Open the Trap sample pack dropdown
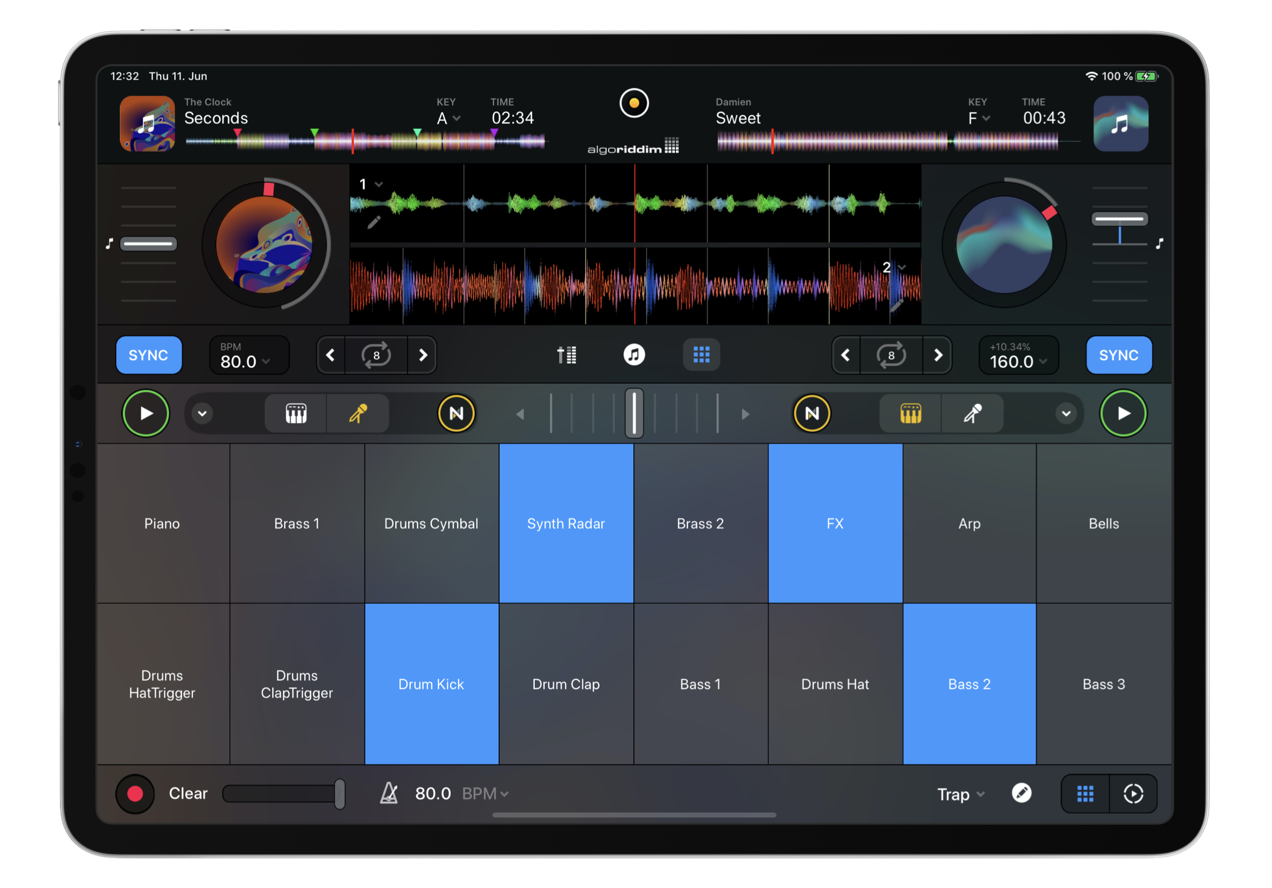 coord(960,794)
